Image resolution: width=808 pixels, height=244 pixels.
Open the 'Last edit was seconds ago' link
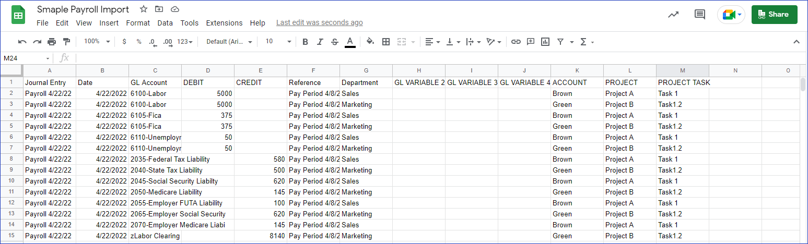(x=319, y=23)
